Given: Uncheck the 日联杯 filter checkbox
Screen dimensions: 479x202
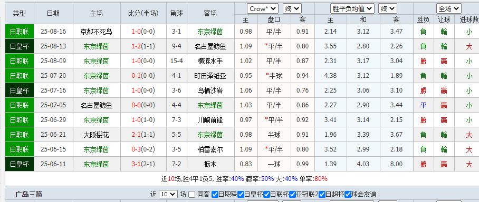Looking at the screenshot, I should [266, 195].
